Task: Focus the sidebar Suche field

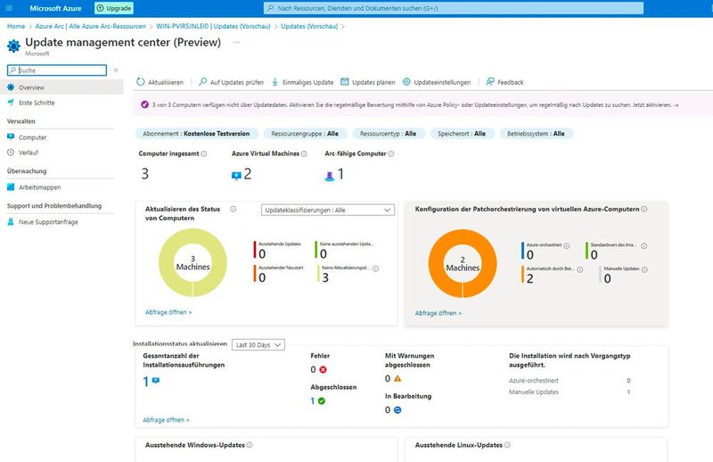Action: point(57,70)
